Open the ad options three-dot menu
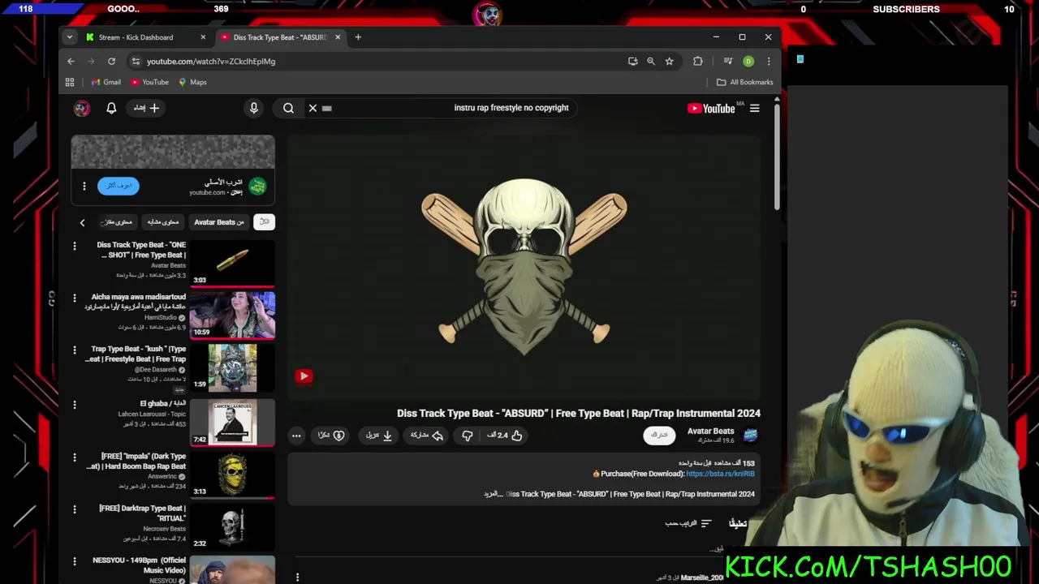 click(x=84, y=186)
